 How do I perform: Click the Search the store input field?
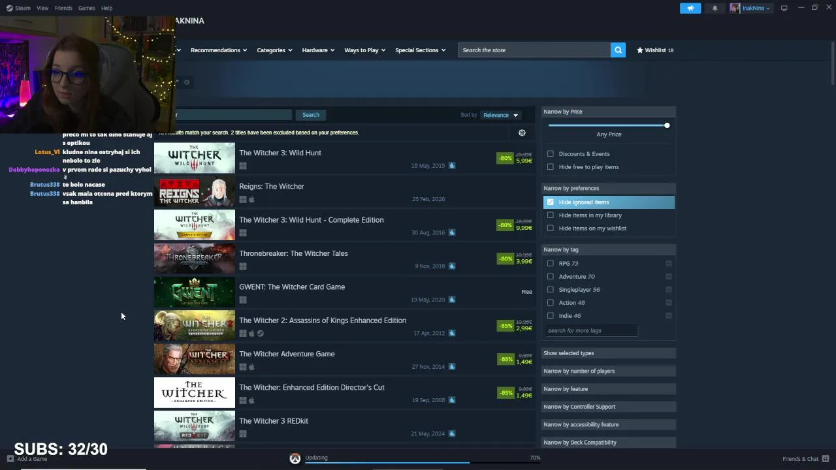[534, 50]
